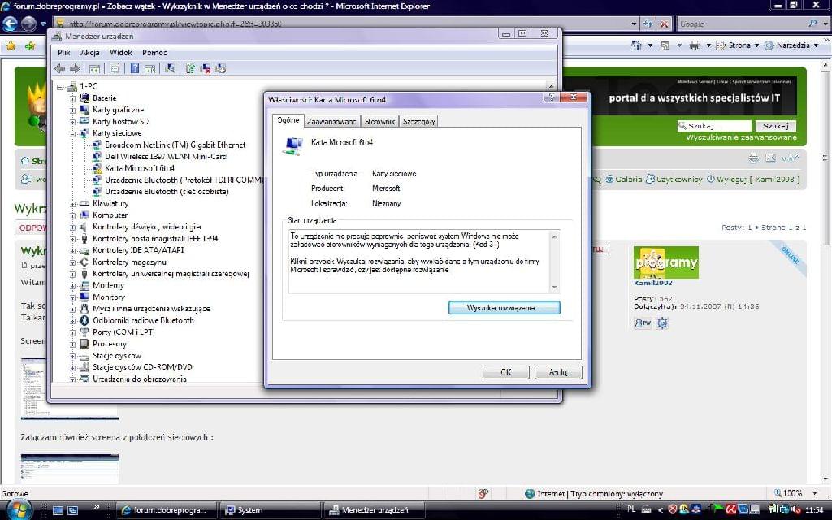
Task: Confirm the properties dialog with OK
Action: 506,372
